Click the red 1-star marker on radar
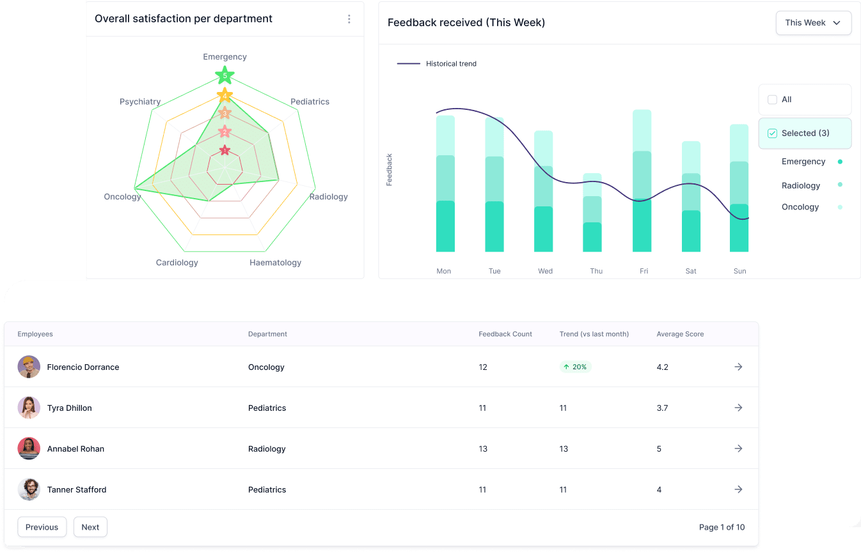Screen dimensions: 861x552 224,151
